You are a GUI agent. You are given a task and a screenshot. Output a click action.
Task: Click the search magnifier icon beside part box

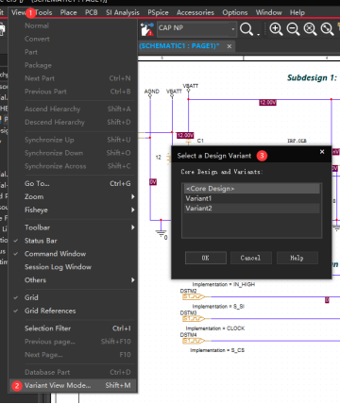pyautogui.click(x=246, y=29)
